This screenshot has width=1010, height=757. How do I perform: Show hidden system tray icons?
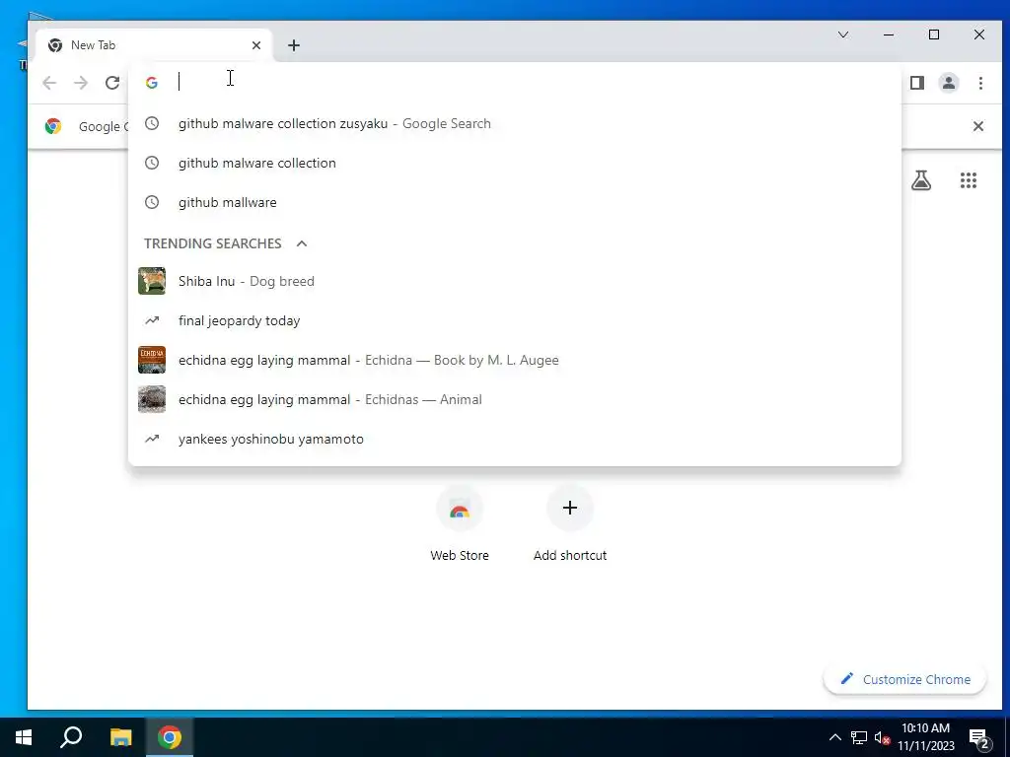coord(834,737)
